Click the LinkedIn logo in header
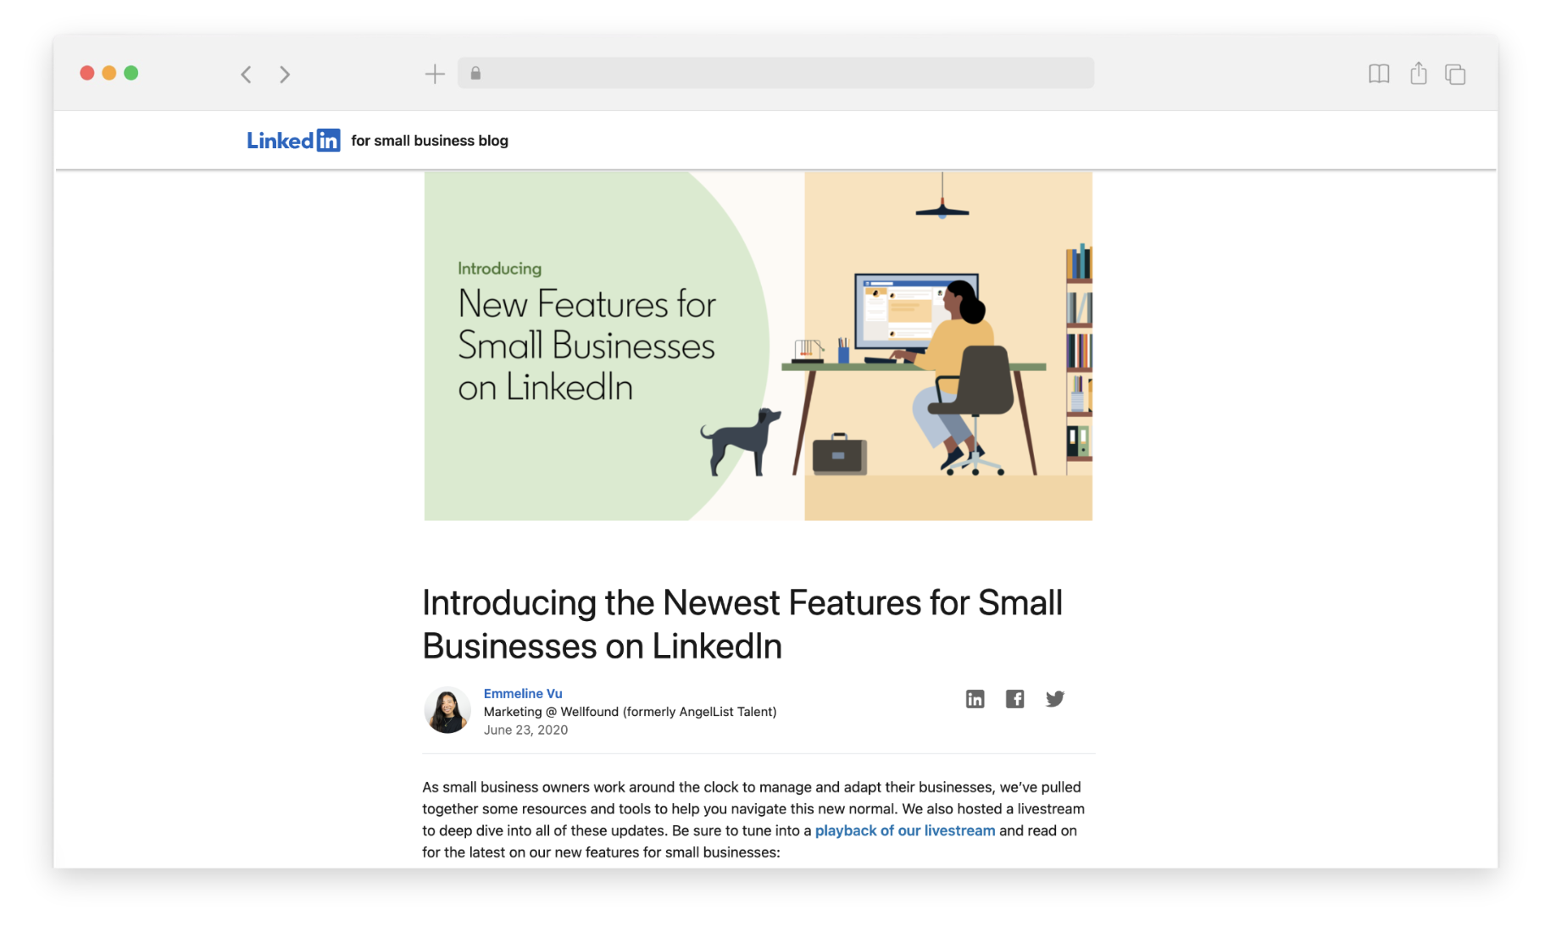The width and height of the screenshot is (1556, 932). (x=293, y=141)
